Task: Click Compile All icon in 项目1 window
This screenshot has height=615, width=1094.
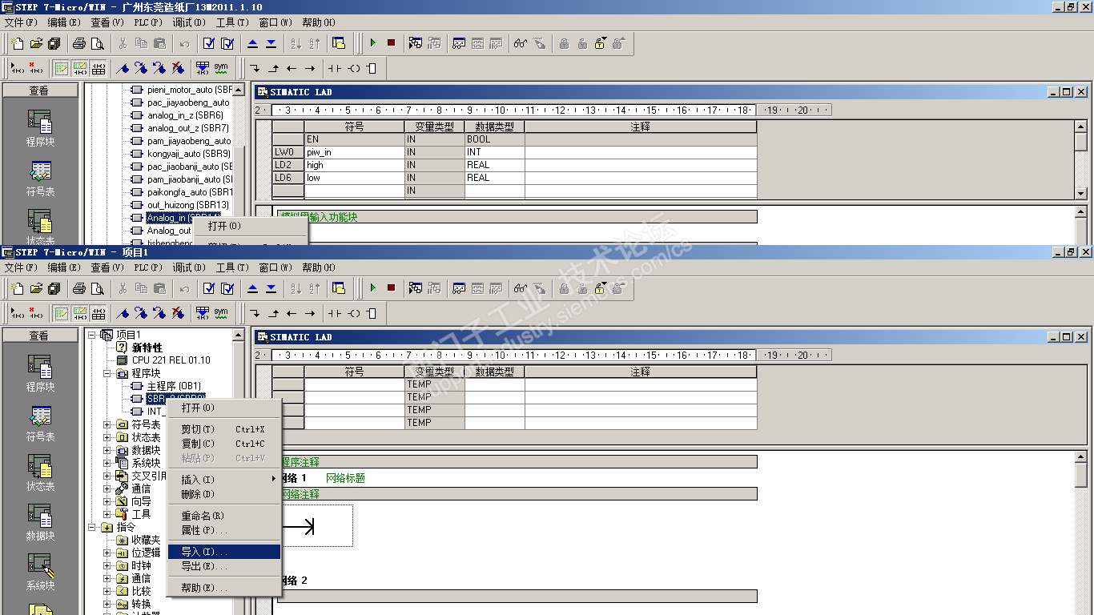Action: tap(227, 288)
